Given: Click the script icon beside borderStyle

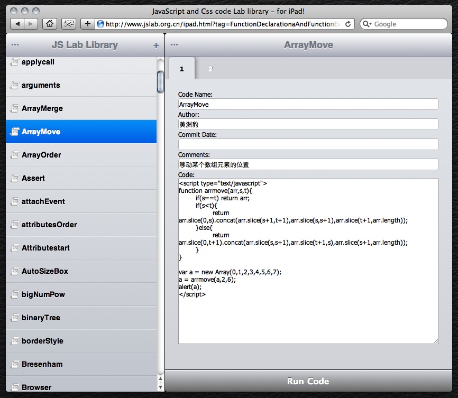Looking at the screenshot, I should pos(14,341).
